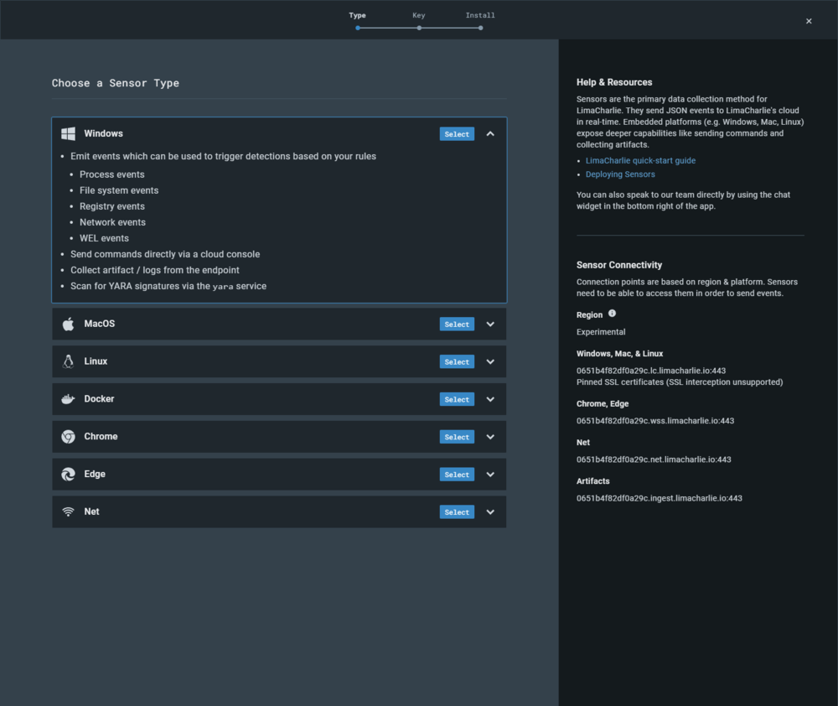Click the 'Network events' bullet
Screen dimensions: 838x706
pyautogui.click(x=112, y=222)
